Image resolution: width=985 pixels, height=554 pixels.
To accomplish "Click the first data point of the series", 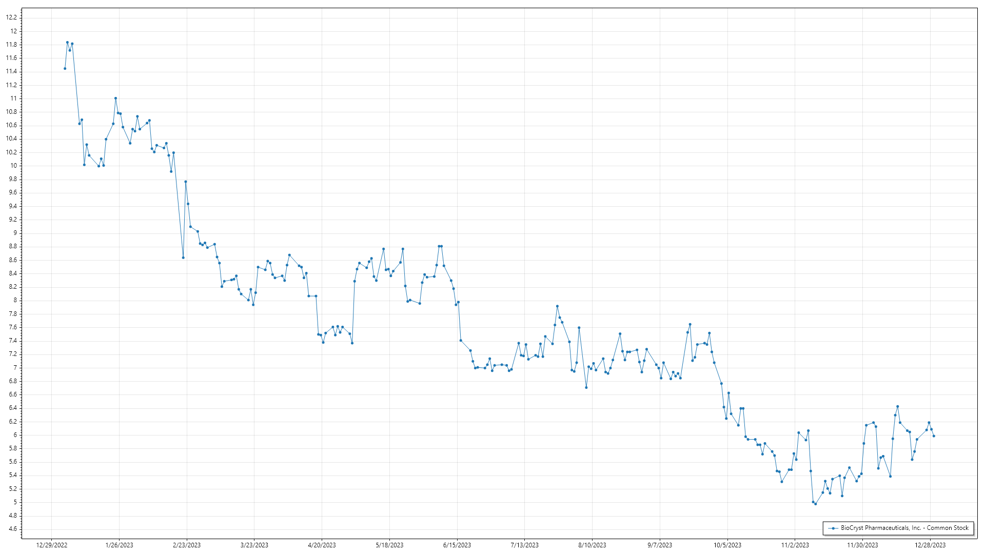I will click(65, 68).
